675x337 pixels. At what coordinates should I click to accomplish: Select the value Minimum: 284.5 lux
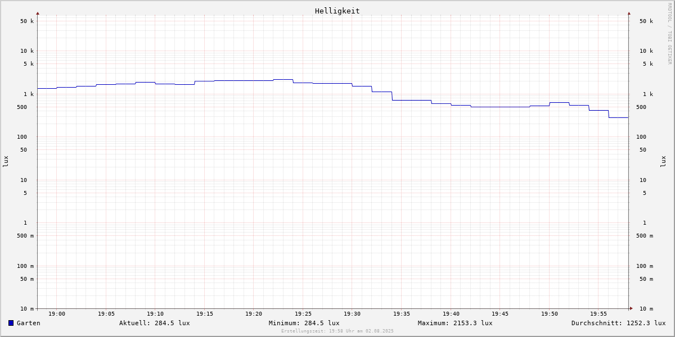coord(304,323)
